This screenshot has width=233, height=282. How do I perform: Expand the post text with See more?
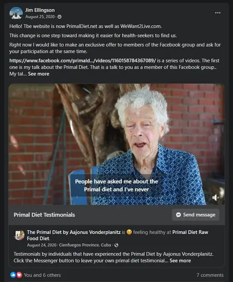point(39,74)
